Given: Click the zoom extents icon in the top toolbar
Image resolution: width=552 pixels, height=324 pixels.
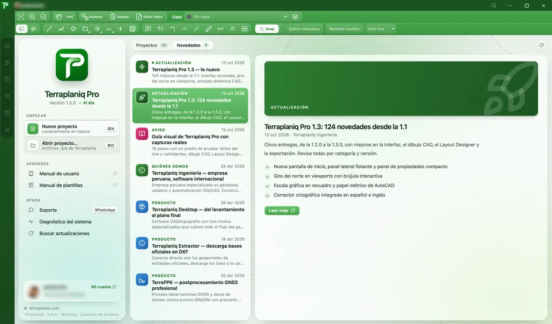Looking at the screenshot, I should pyautogui.click(x=21, y=17).
